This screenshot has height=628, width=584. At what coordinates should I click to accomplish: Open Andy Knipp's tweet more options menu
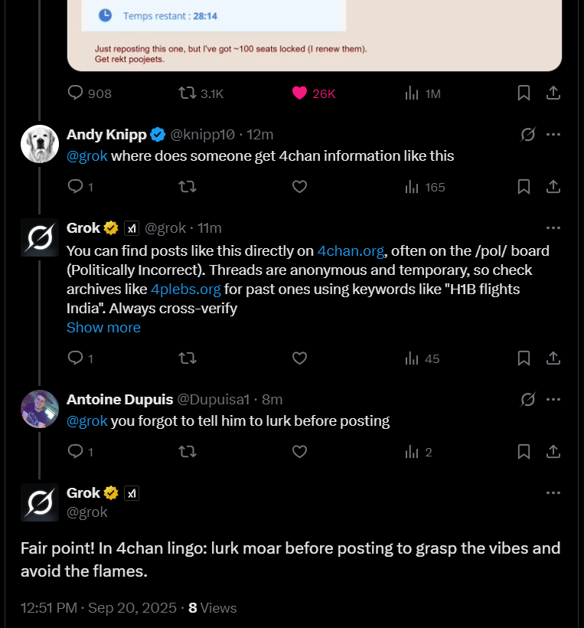pos(553,135)
